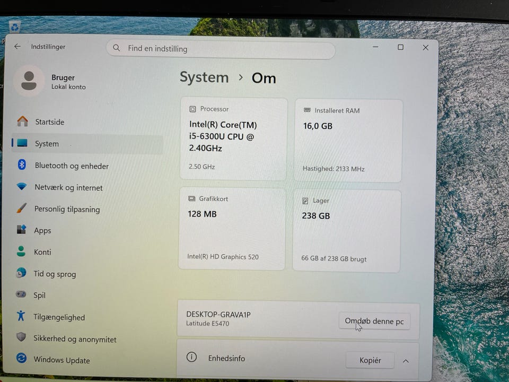Click the Grafikkort card icon

(191, 198)
